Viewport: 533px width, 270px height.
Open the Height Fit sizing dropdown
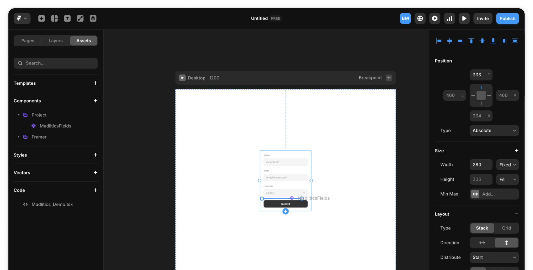point(507,179)
